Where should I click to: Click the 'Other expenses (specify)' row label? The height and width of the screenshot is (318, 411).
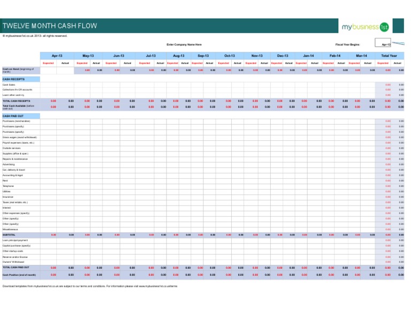(16, 213)
